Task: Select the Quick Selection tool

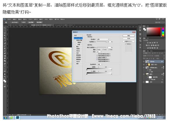Action: [x=5, y=35]
